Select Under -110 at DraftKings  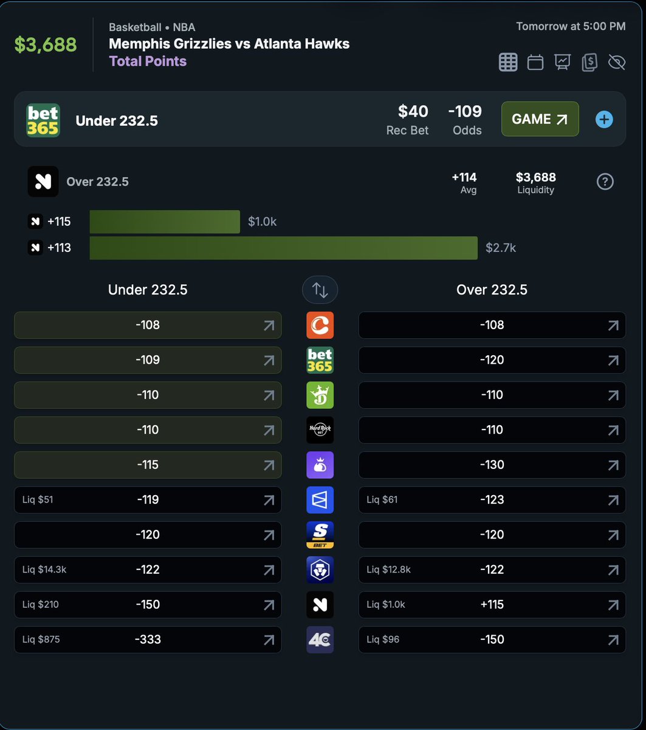(148, 395)
